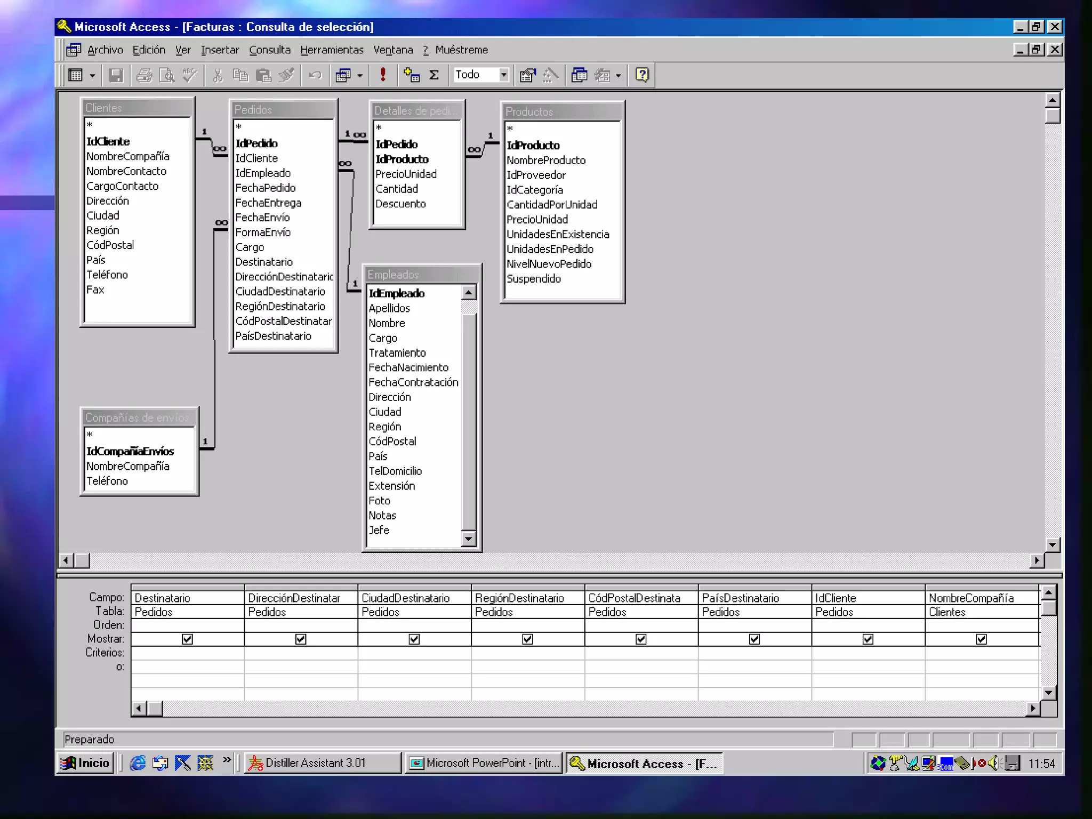Uncheck Mostrar for the Destinatario column
1092x819 pixels.
(x=187, y=639)
